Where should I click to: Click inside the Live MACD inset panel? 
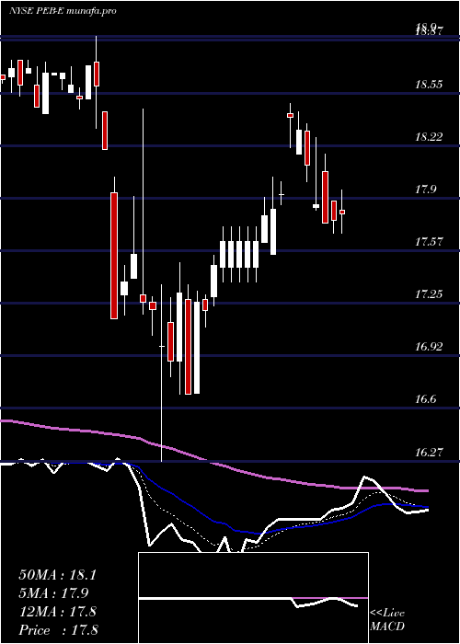coord(253,598)
